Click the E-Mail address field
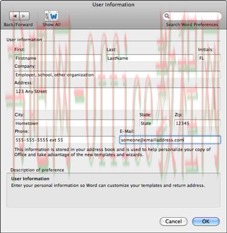This screenshot has height=233, width=227. [170, 140]
